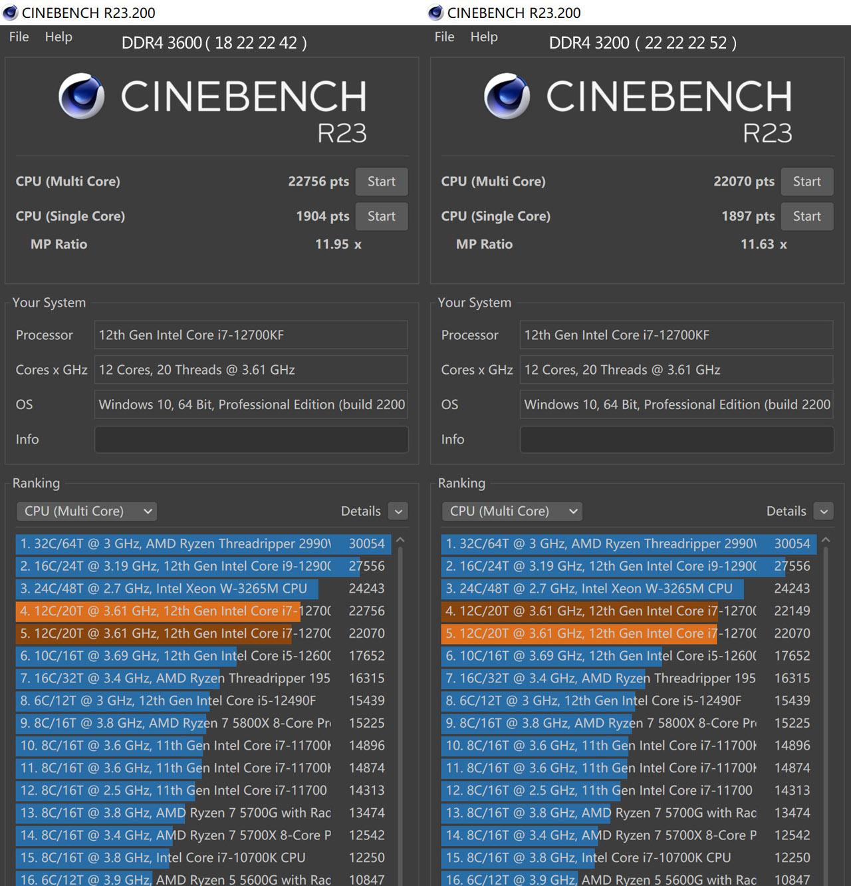This screenshot has width=851, height=886.
Task: Click the Cinebench title bar icon in right window
Action: coord(435,13)
